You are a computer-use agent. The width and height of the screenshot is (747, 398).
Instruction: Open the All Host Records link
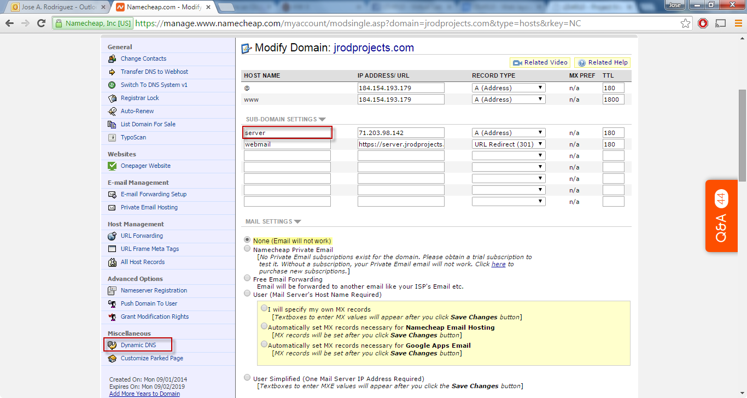click(143, 262)
